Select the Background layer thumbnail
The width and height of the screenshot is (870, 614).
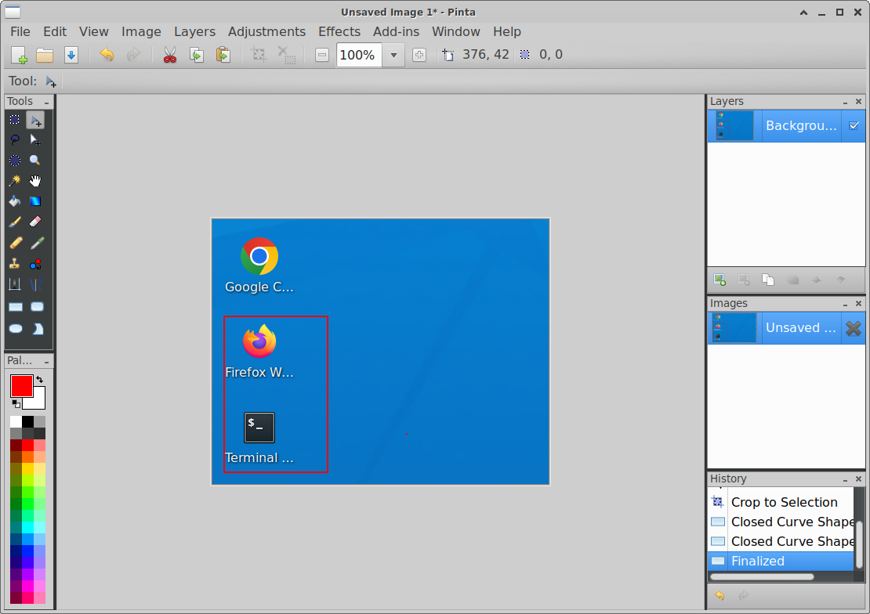(734, 126)
